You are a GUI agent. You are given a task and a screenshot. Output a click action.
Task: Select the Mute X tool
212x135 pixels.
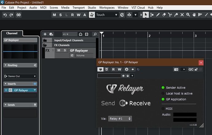tap(183, 15)
